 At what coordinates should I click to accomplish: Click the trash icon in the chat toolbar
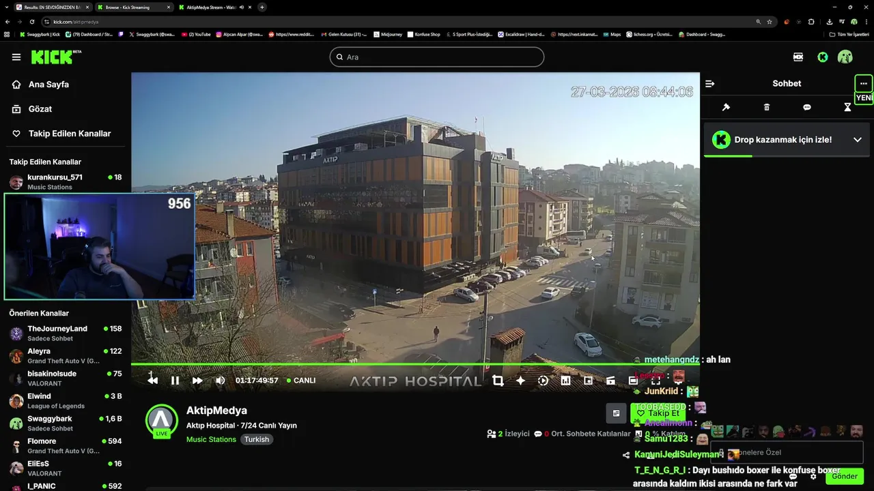[x=767, y=107]
